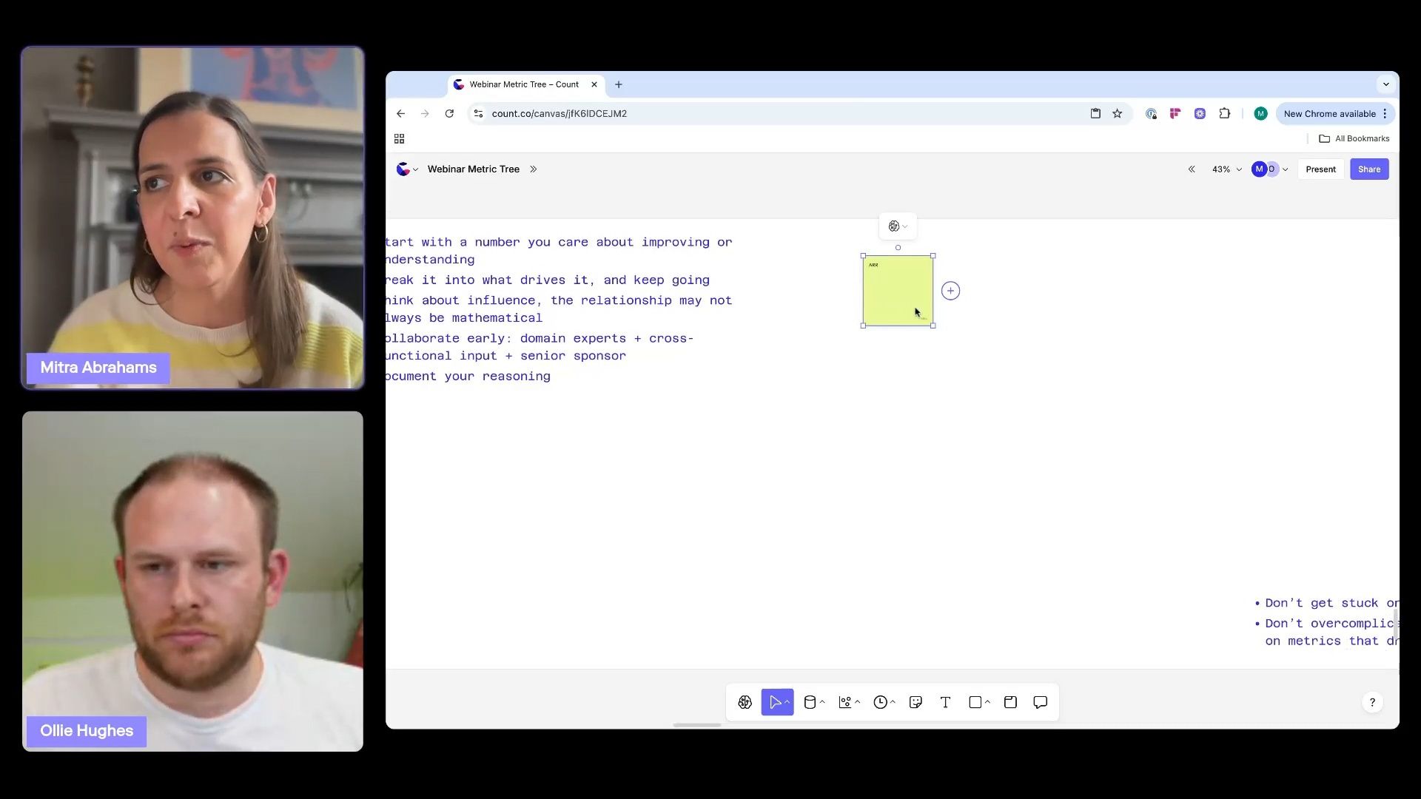Bookmark this page with the star icon

tap(1117, 113)
